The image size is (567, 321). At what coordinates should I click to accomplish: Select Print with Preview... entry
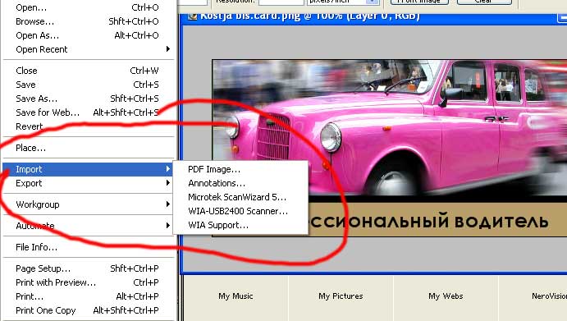(89, 282)
